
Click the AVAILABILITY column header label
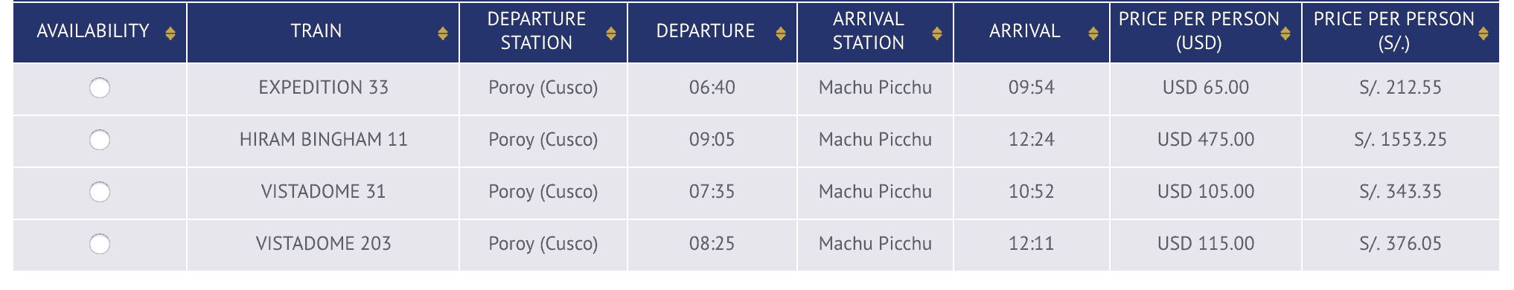coord(93,31)
